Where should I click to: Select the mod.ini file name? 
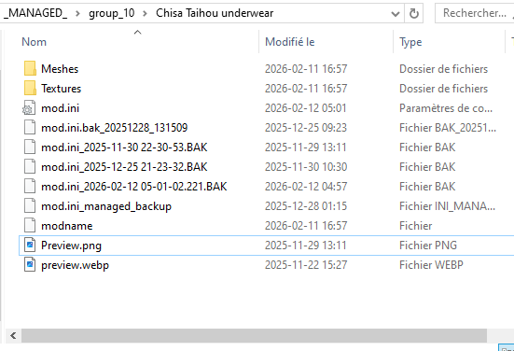click(x=60, y=108)
